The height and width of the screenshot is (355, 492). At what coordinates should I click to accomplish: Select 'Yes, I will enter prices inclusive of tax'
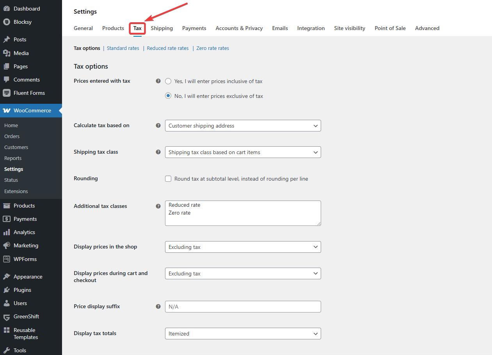tap(168, 81)
